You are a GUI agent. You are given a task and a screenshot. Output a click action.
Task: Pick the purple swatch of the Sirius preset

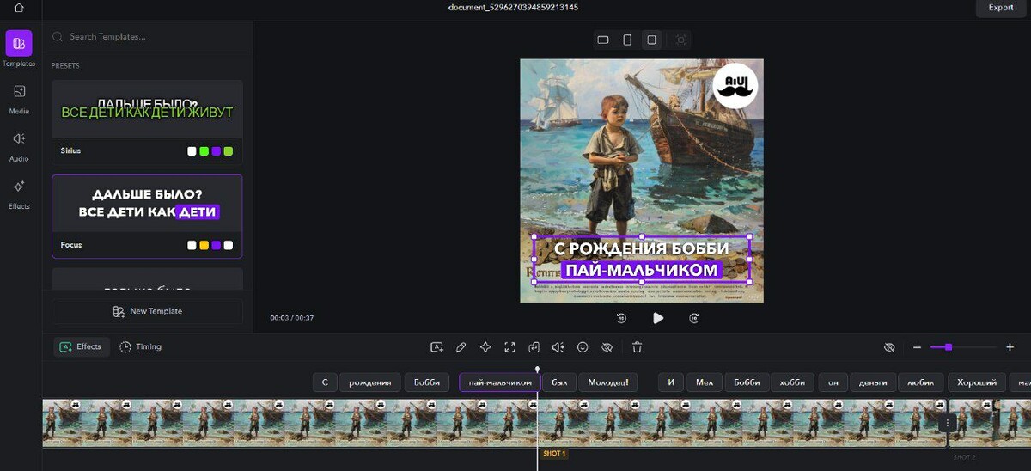coord(217,151)
